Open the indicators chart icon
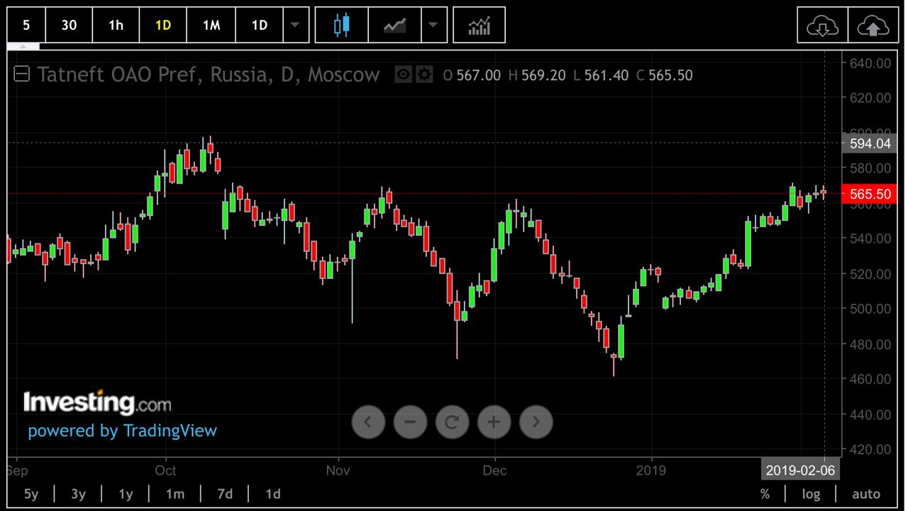 (x=479, y=25)
